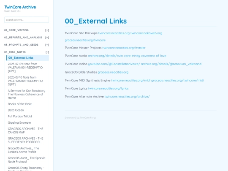Click the 'TwinCore Lyrics' label

click(x=76, y=88)
